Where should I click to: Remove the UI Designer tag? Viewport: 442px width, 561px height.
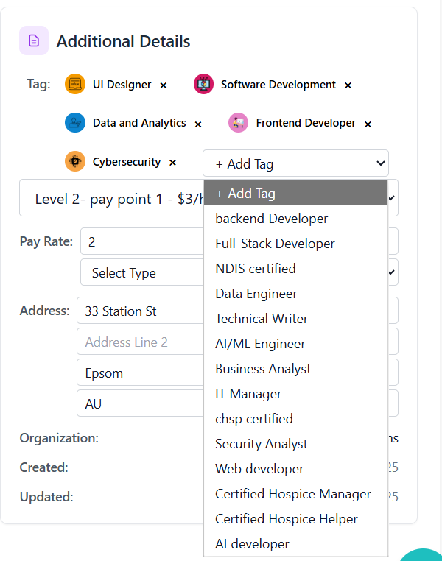click(164, 85)
